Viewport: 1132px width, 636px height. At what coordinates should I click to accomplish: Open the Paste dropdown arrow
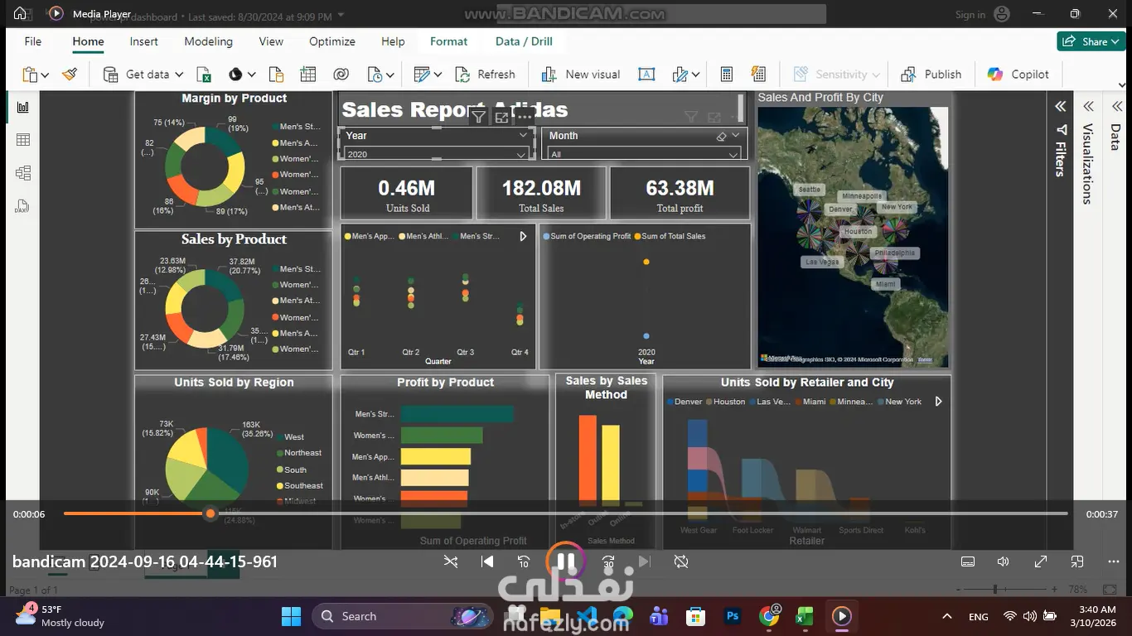(45, 75)
